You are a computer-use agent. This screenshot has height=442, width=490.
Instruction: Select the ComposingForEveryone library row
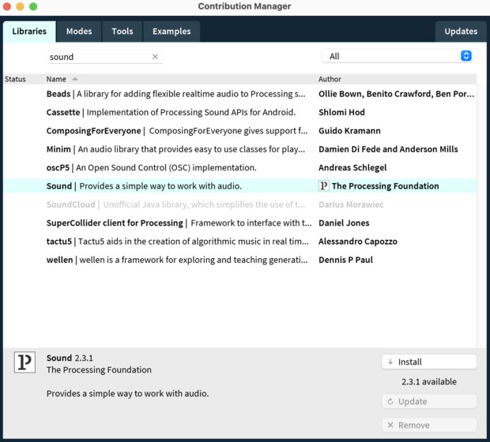[240, 131]
